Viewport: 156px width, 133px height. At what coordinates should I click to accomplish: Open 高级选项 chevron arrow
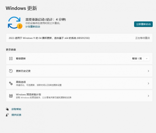click(x=148, y=83)
